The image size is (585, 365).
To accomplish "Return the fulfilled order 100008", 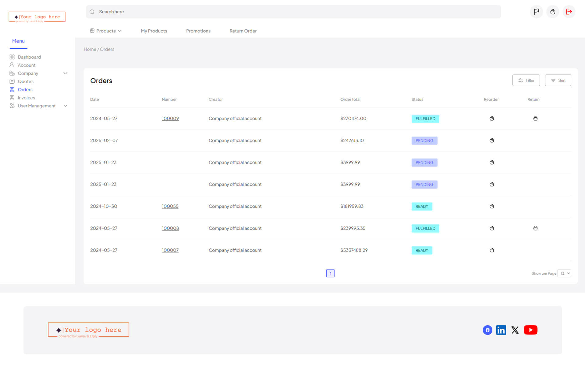I will (x=535, y=228).
